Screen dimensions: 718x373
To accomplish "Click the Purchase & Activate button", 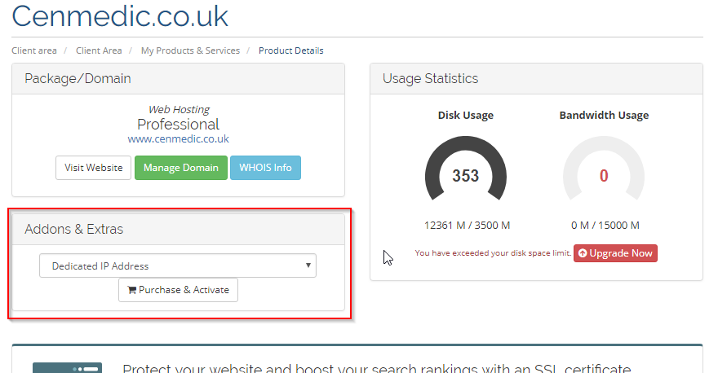I will click(x=178, y=290).
